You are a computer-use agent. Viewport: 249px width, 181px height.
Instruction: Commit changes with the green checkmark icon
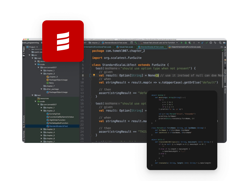coord(207,43)
